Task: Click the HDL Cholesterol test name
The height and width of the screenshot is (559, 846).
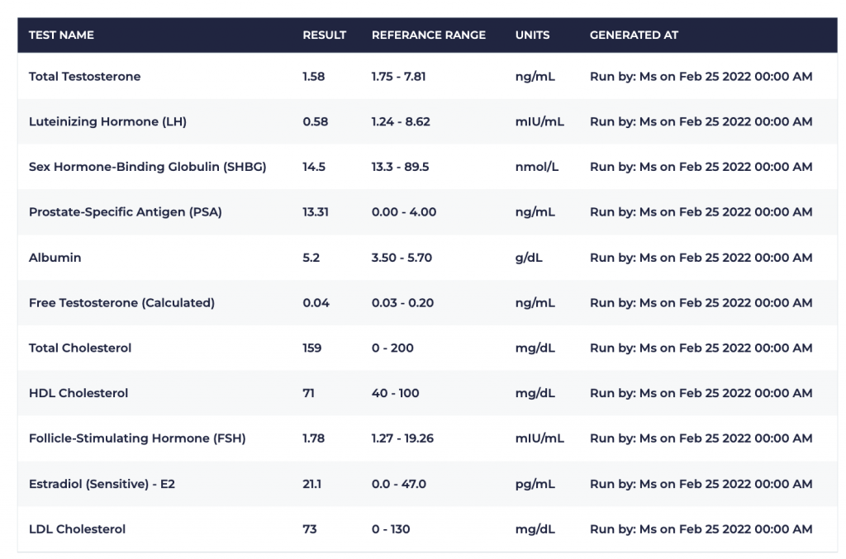Action: 78,393
